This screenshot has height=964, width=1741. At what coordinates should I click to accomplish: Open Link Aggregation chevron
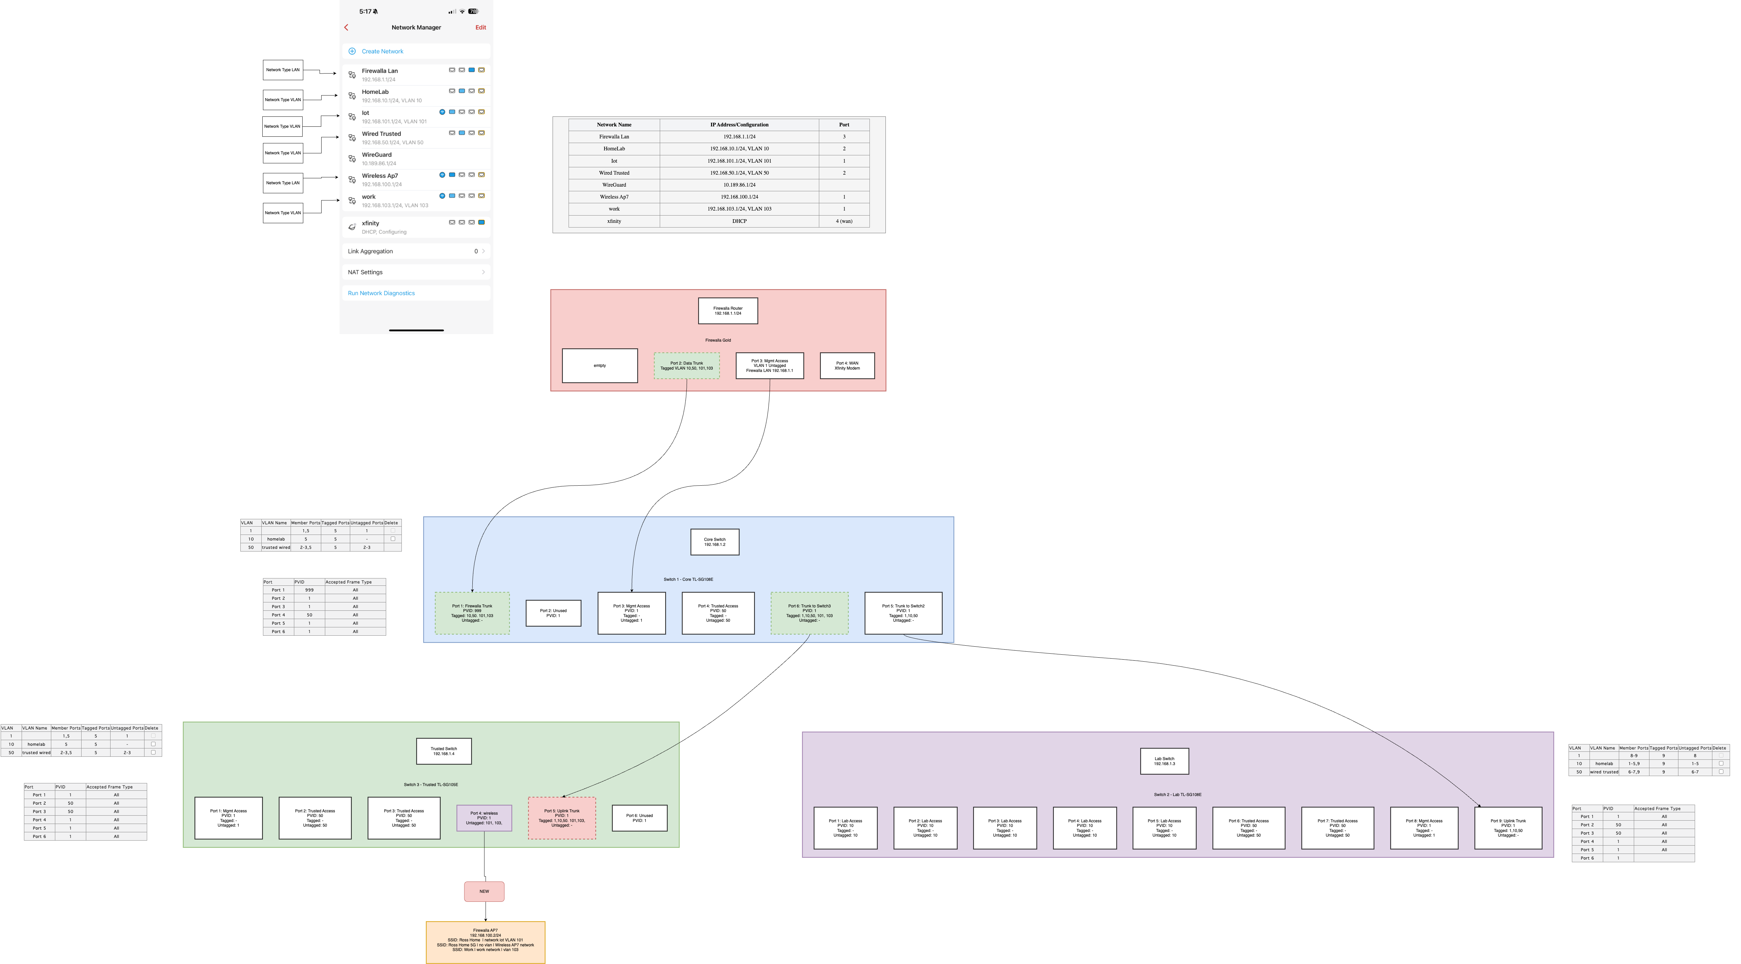(483, 251)
